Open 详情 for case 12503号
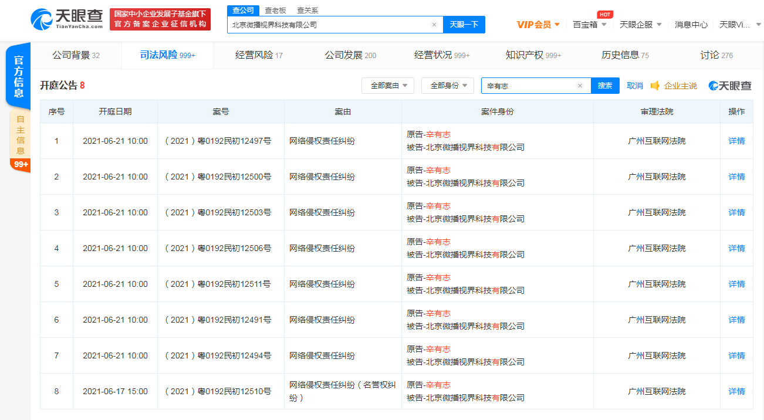The width and height of the screenshot is (764, 420). coord(736,212)
